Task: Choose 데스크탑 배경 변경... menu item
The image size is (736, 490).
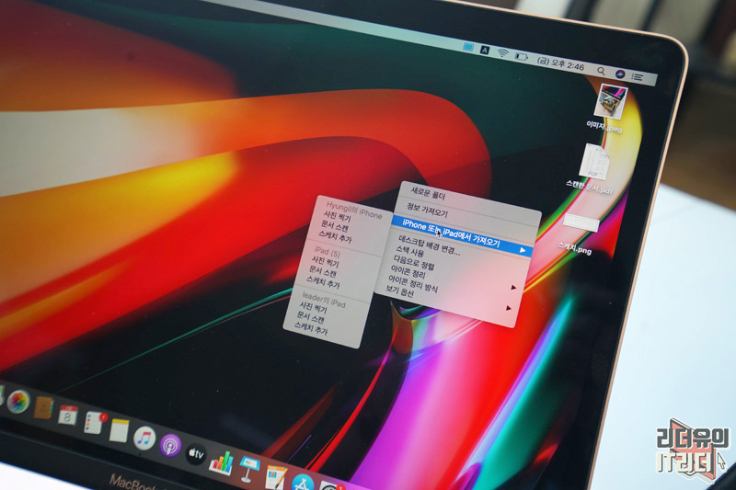Action: (429, 245)
